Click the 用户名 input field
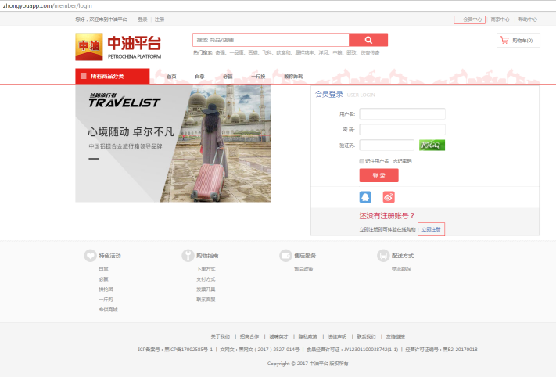 click(x=402, y=113)
